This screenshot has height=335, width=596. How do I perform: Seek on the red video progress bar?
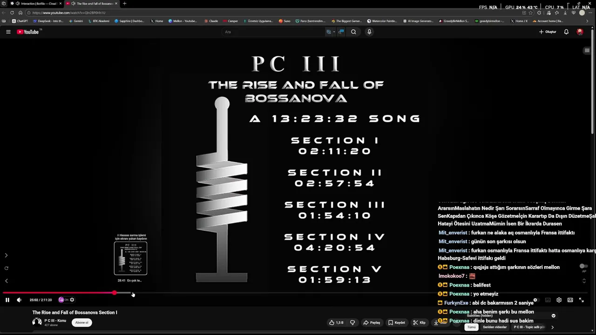59,293
